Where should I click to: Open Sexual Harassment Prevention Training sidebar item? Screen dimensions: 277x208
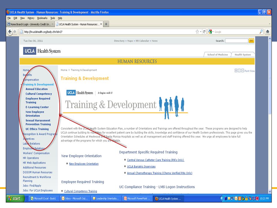coord(38,122)
